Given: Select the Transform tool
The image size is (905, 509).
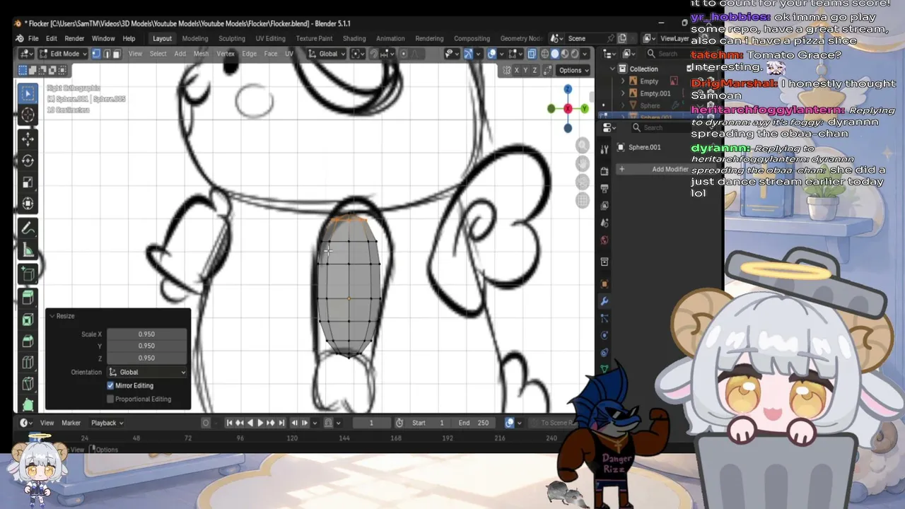Looking at the screenshot, I should pyautogui.click(x=28, y=204).
